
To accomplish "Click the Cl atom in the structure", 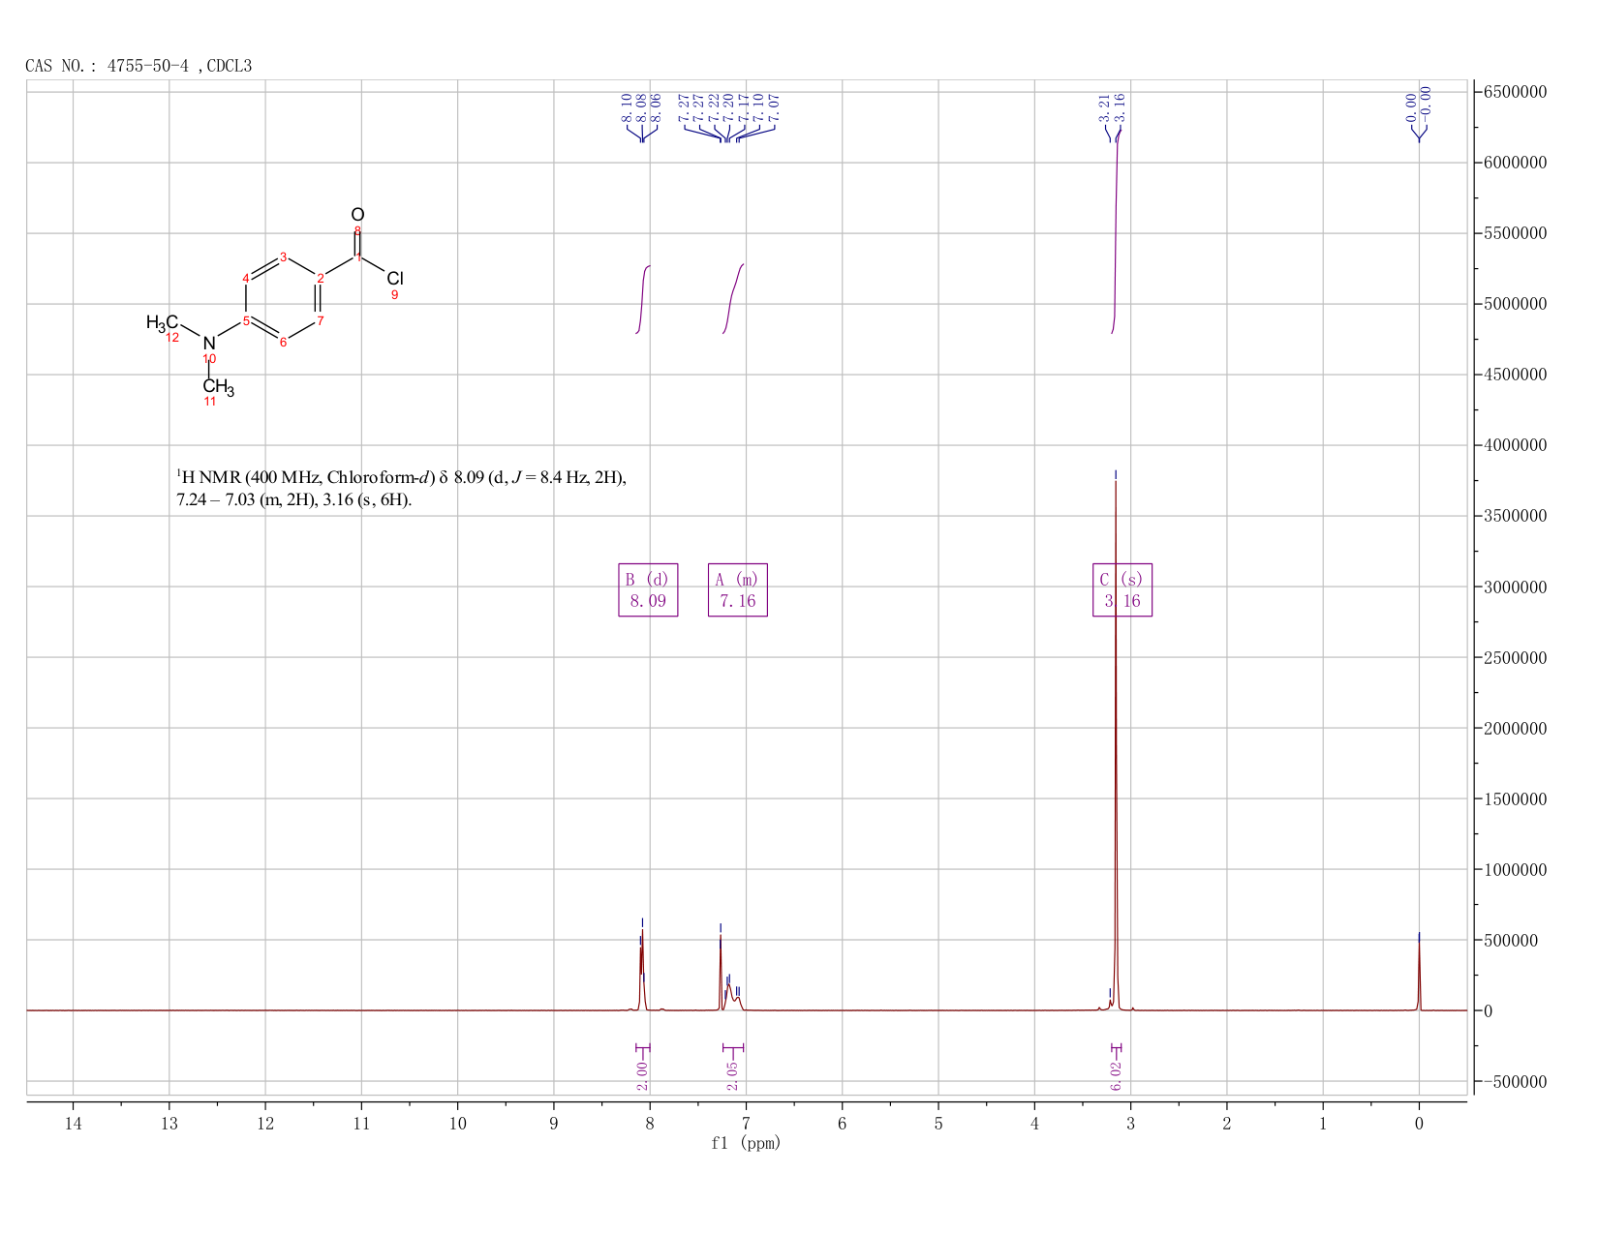I will [395, 279].
